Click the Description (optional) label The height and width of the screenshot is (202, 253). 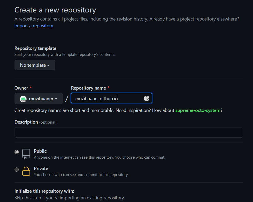(x=36, y=122)
